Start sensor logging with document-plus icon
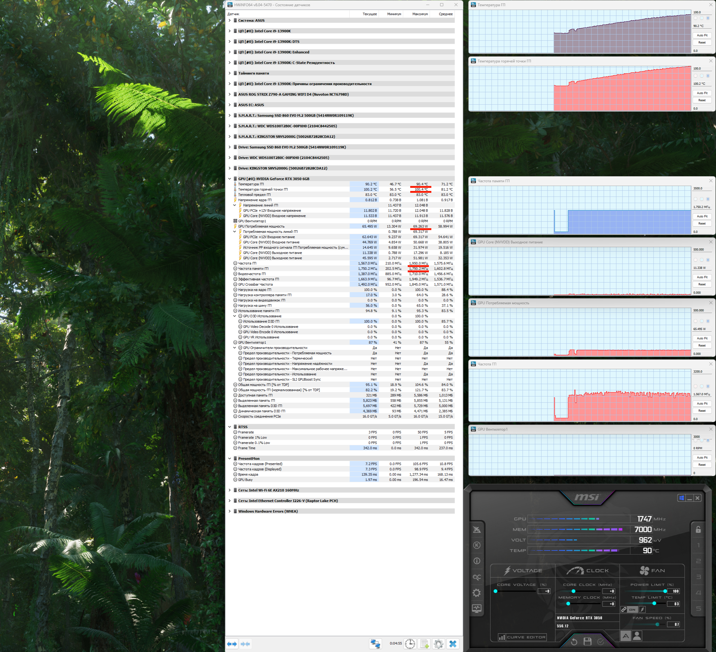The height and width of the screenshot is (652, 716). (424, 644)
